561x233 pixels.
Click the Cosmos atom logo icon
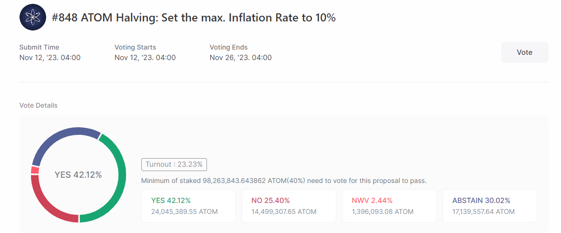(33, 18)
